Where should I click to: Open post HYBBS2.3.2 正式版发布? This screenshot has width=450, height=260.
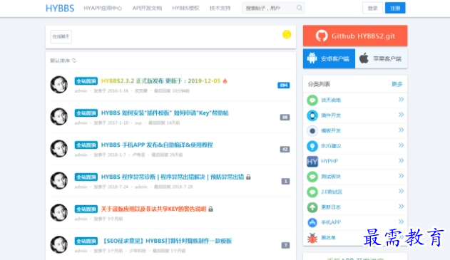point(160,80)
